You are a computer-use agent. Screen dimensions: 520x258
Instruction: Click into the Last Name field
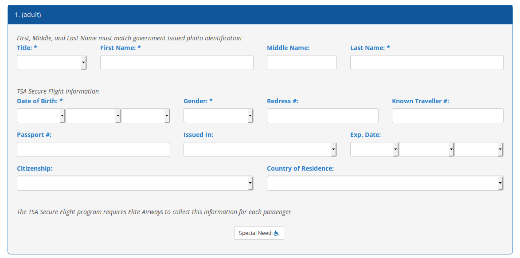426,63
